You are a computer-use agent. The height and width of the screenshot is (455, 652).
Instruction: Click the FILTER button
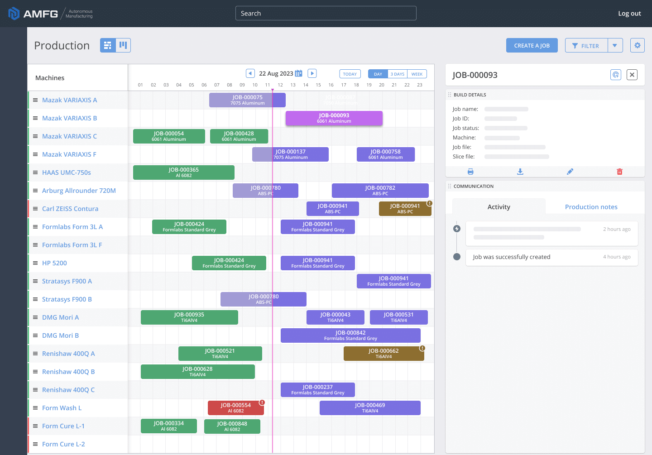coord(586,45)
